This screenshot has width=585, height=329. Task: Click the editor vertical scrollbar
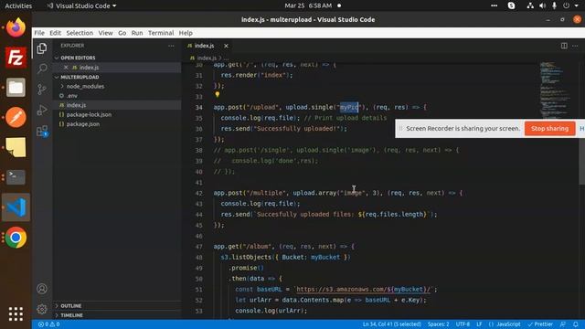click(581, 161)
